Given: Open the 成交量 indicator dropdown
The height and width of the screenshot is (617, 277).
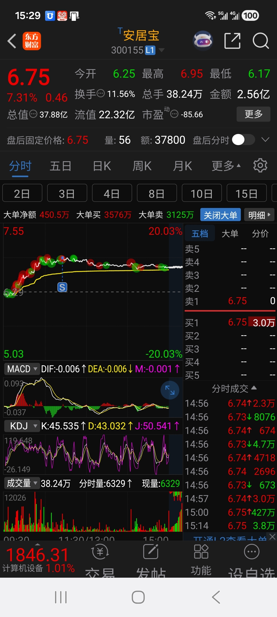Looking at the screenshot, I should 22,483.
